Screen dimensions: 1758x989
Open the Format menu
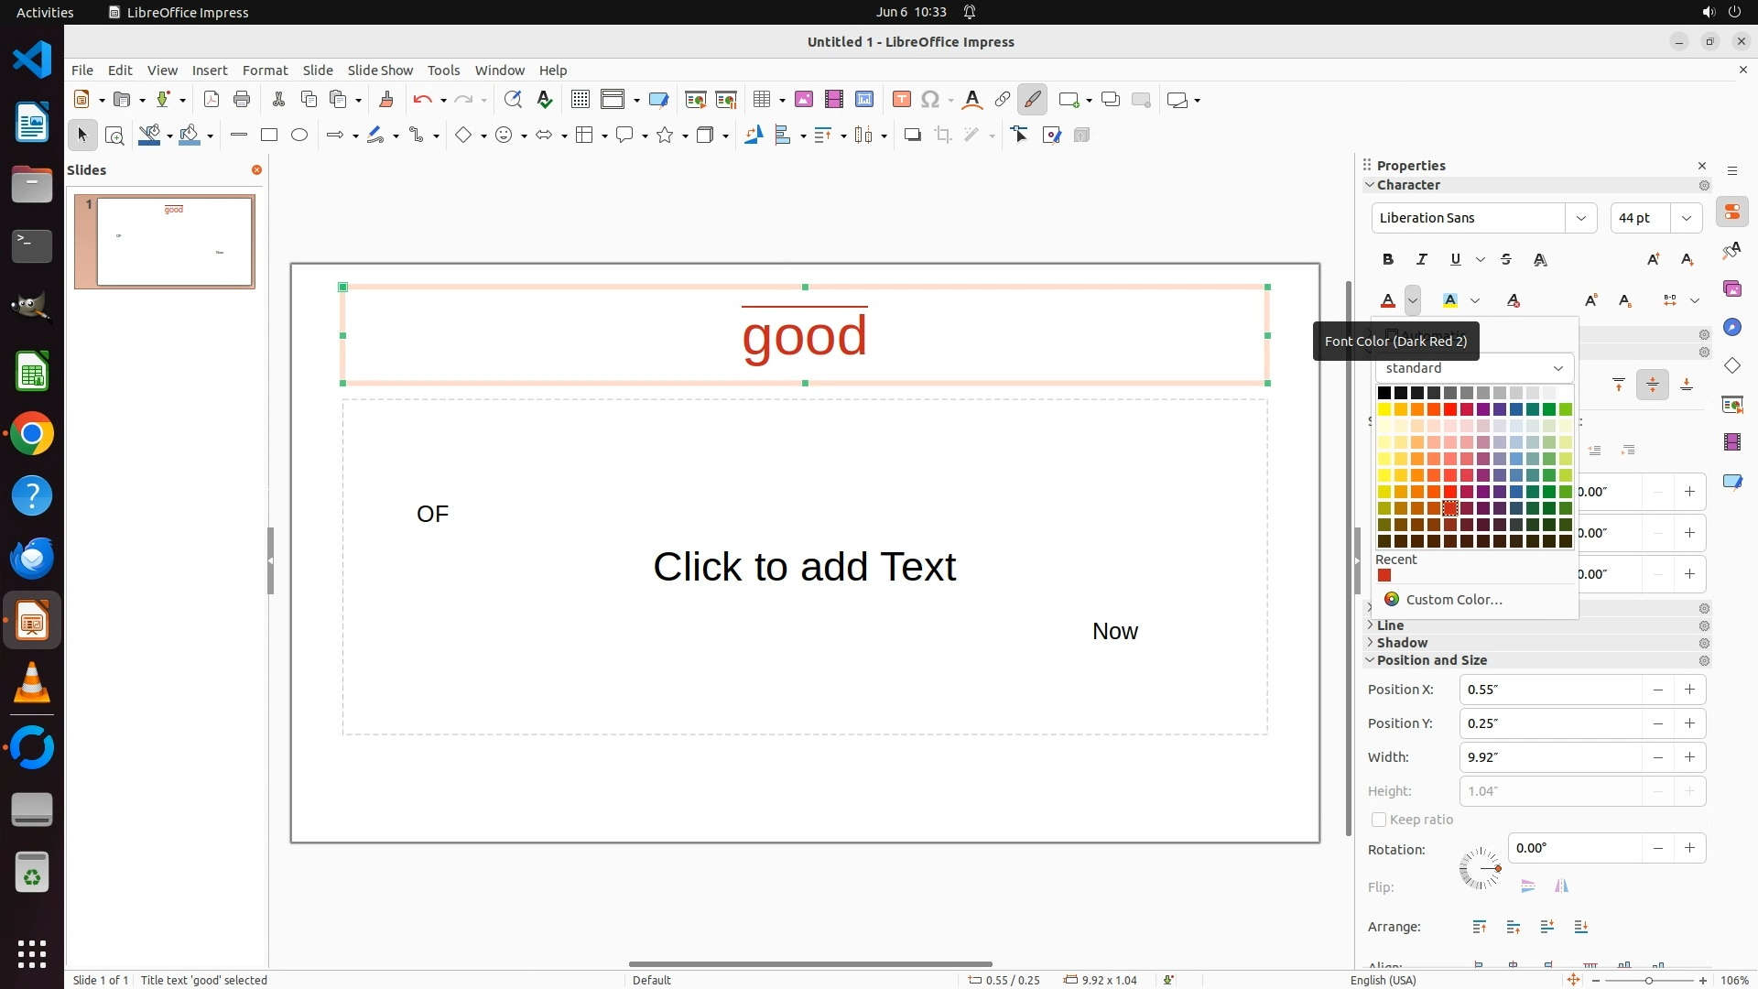tap(265, 71)
